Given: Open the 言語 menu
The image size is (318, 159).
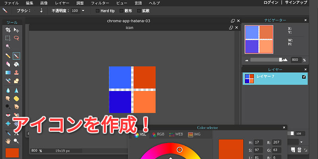Looking at the screenshot, I should pyautogui.click(x=138, y=3).
